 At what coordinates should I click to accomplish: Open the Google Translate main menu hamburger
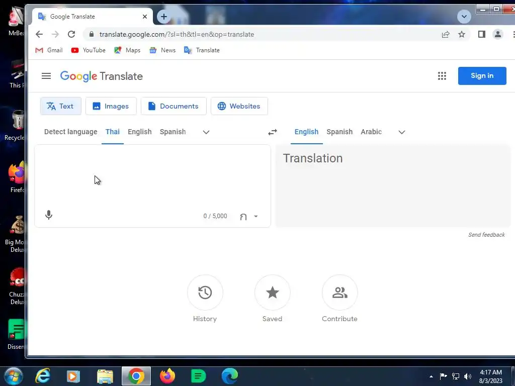[x=46, y=76]
